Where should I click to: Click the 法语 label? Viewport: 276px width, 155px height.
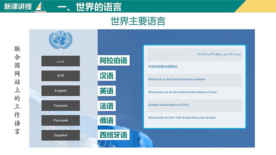pos(106,106)
